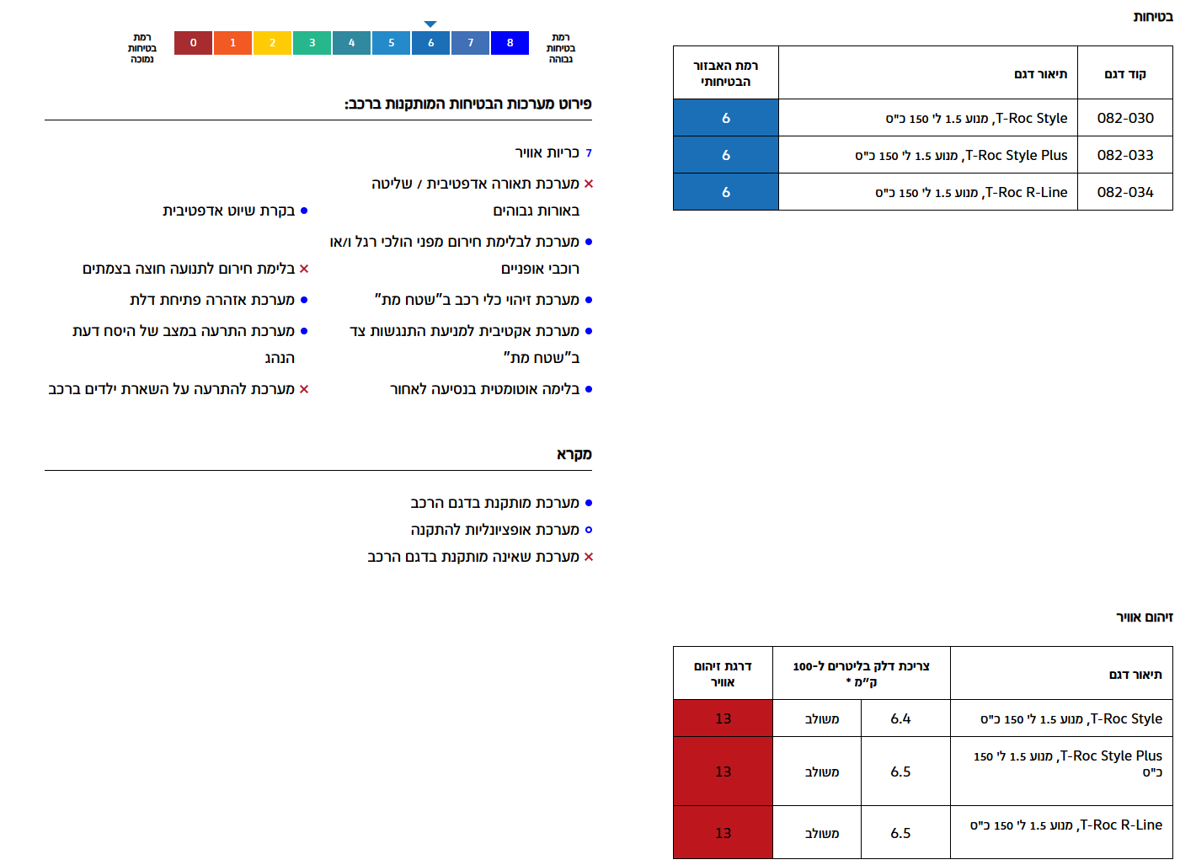Click the yellow 2 safety scale swatch
This screenshot has height=865, width=1196.
tap(272, 43)
